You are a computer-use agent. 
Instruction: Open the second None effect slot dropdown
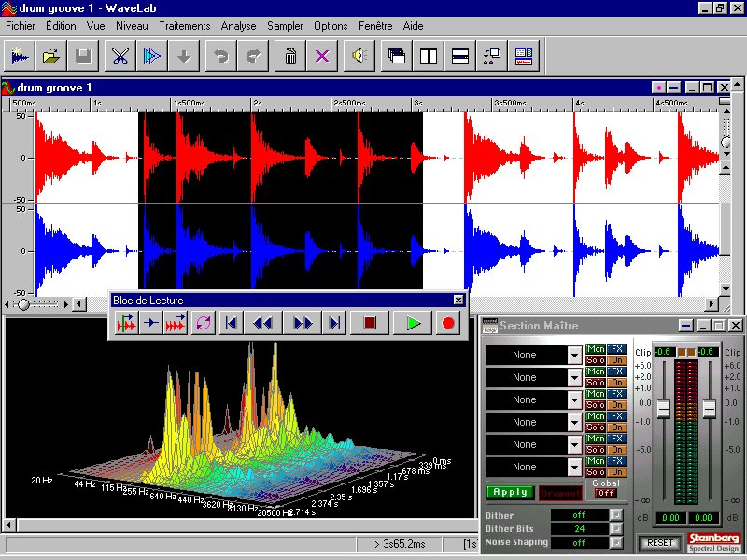coord(574,378)
